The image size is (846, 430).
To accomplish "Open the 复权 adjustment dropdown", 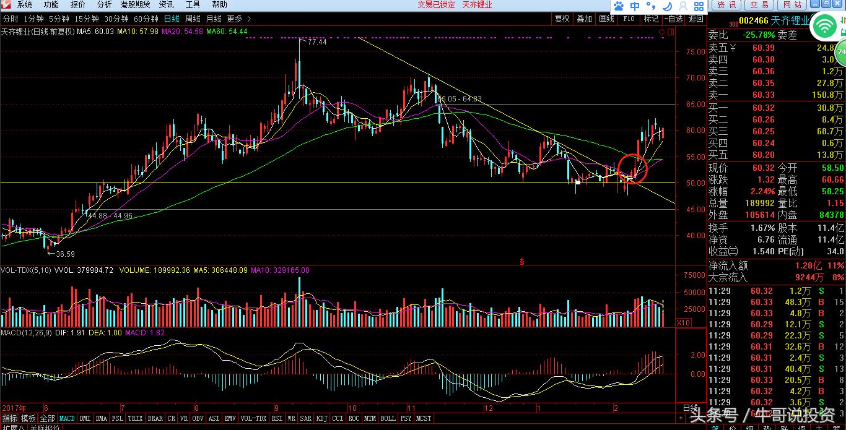I will tap(562, 19).
